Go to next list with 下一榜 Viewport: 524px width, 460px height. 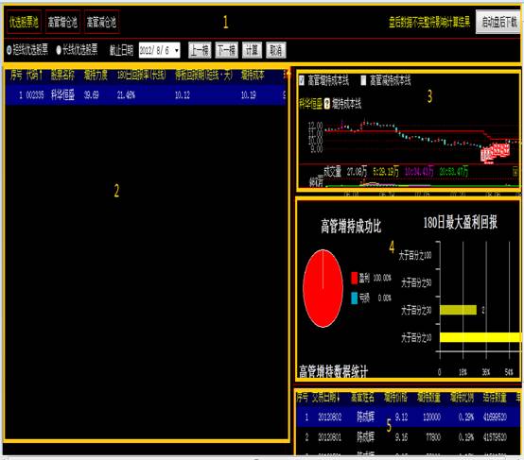pyautogui.click(x=226, y=50)
